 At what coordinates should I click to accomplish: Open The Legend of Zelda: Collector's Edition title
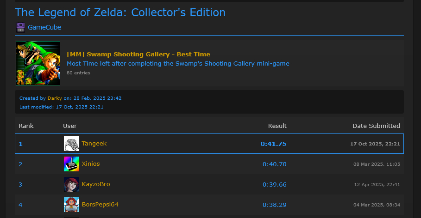(120, 12)
